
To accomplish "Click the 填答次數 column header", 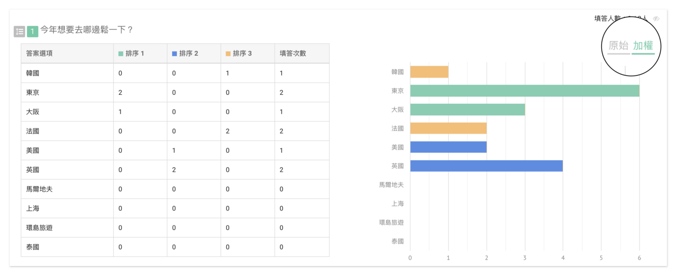I will [293, 53].
